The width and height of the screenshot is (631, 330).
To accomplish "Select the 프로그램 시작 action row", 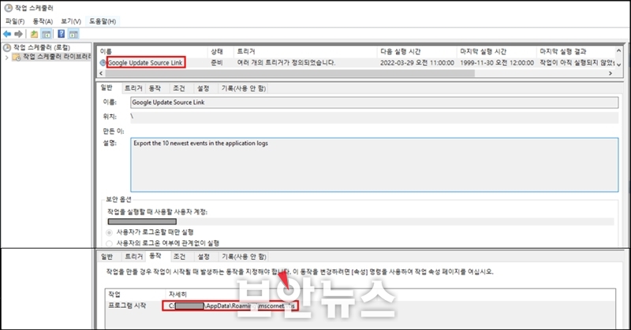I will pyautogui.click(x=360, y=306).
